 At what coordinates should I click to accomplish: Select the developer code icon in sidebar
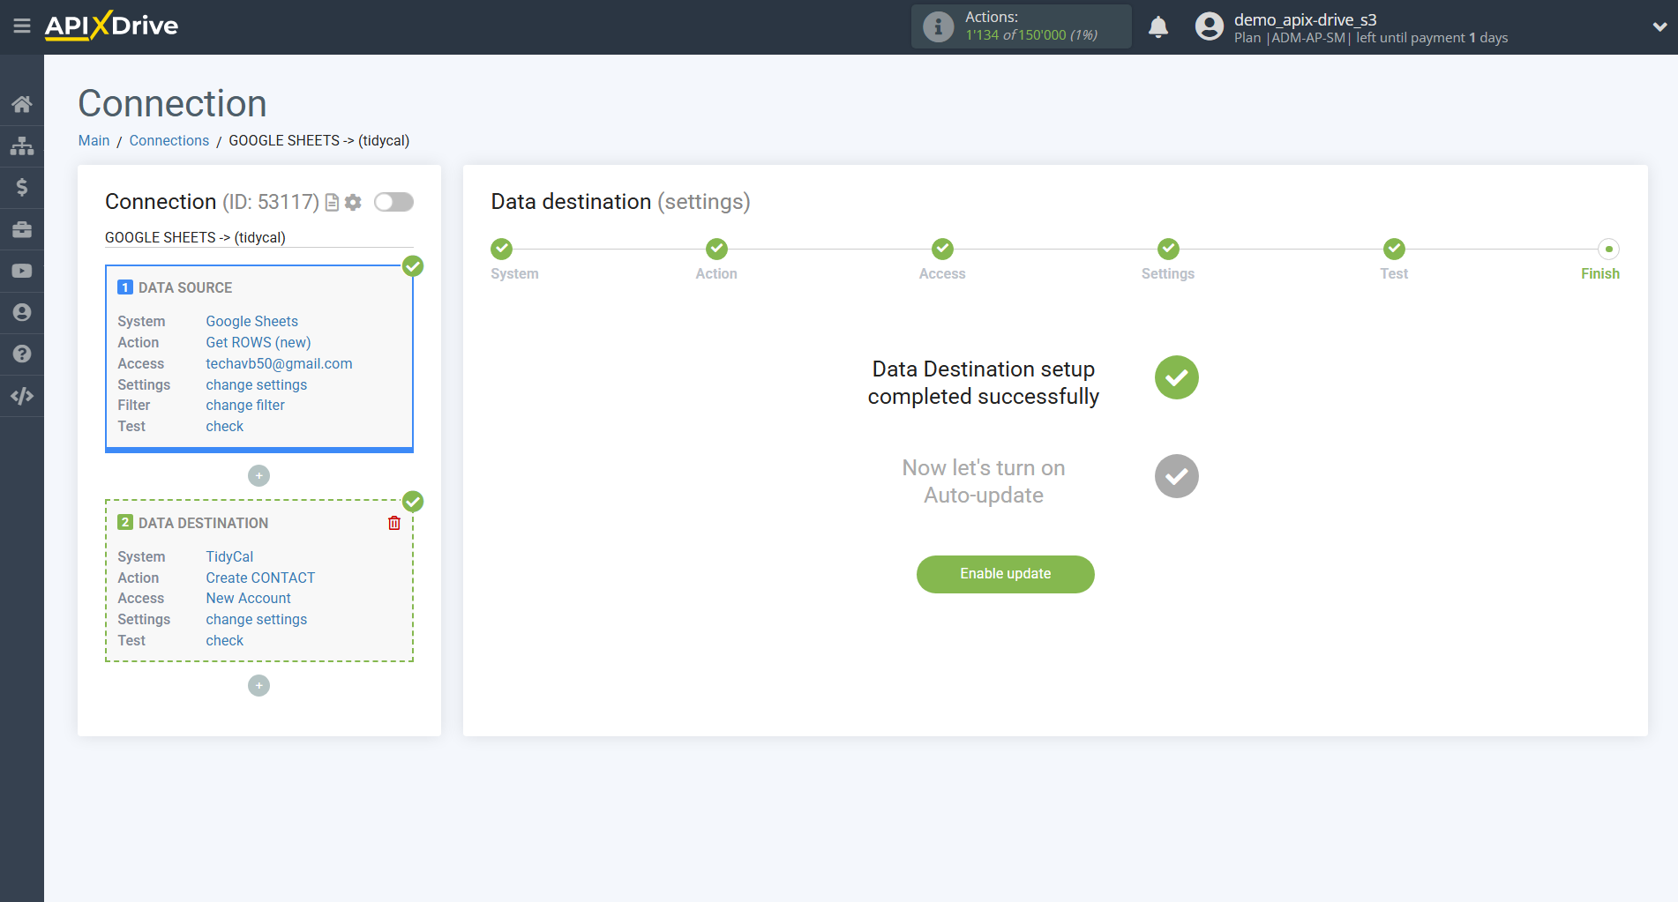(x=22, y=395)
